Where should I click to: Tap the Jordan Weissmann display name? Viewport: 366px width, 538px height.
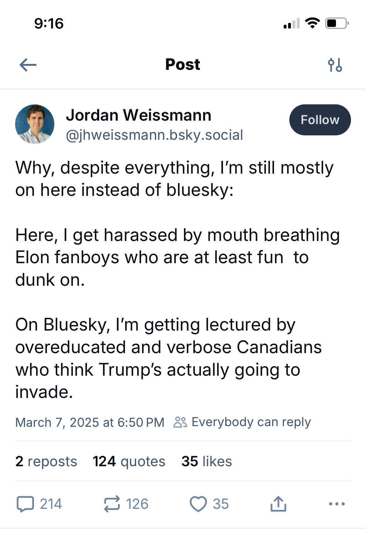pyautogui.click(x=139, y=115)
